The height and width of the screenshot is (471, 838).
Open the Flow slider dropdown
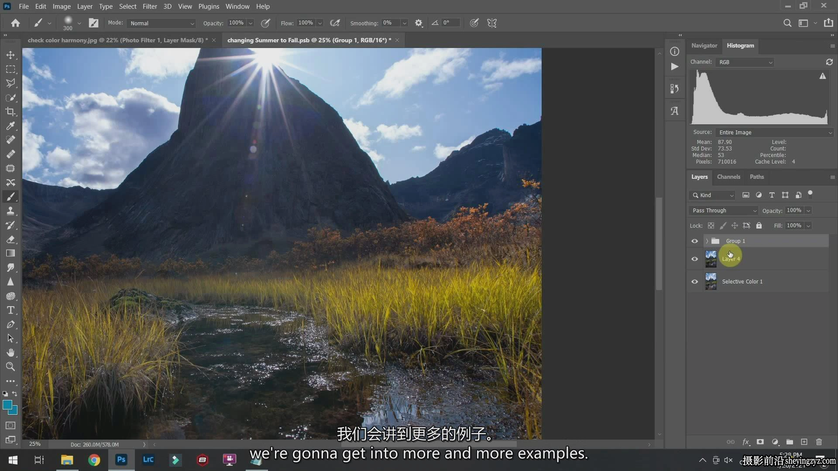[320, 23]
